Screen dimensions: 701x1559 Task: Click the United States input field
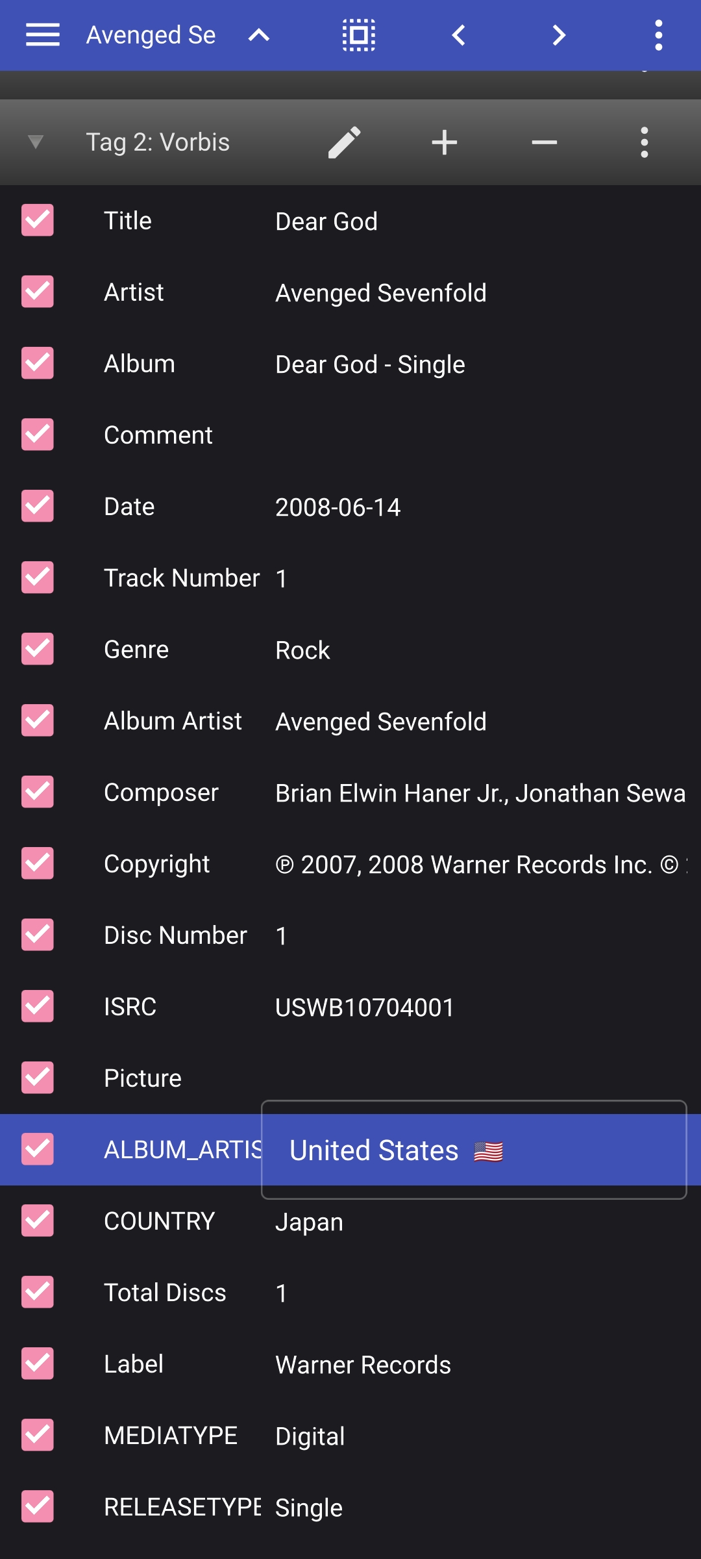tap(474, 1150)
